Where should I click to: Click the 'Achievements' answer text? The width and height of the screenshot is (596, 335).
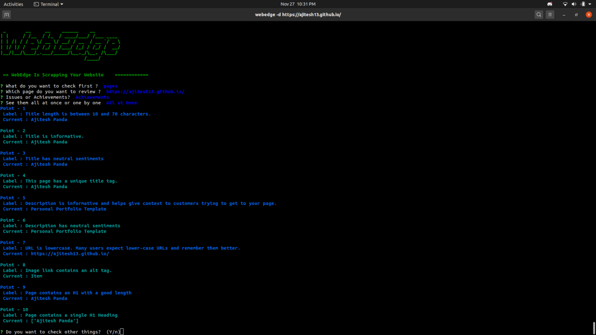92,97
